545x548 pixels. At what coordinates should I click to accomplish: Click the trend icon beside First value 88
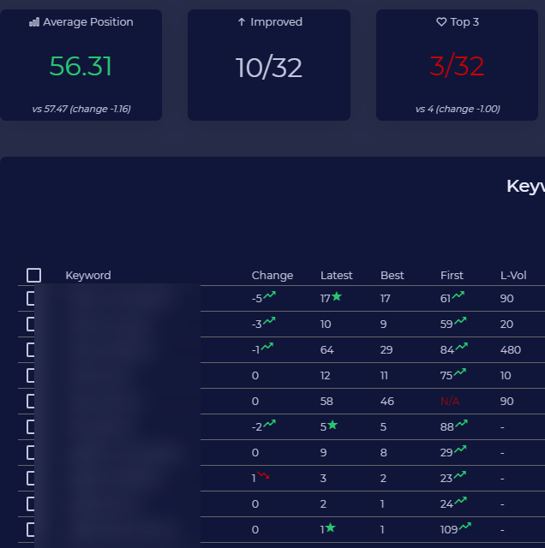[461, 424]
